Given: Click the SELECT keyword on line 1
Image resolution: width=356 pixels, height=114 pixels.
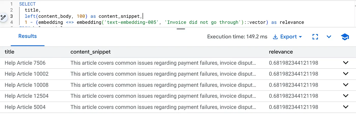Looking at the screenshot, I should point(27,4).
